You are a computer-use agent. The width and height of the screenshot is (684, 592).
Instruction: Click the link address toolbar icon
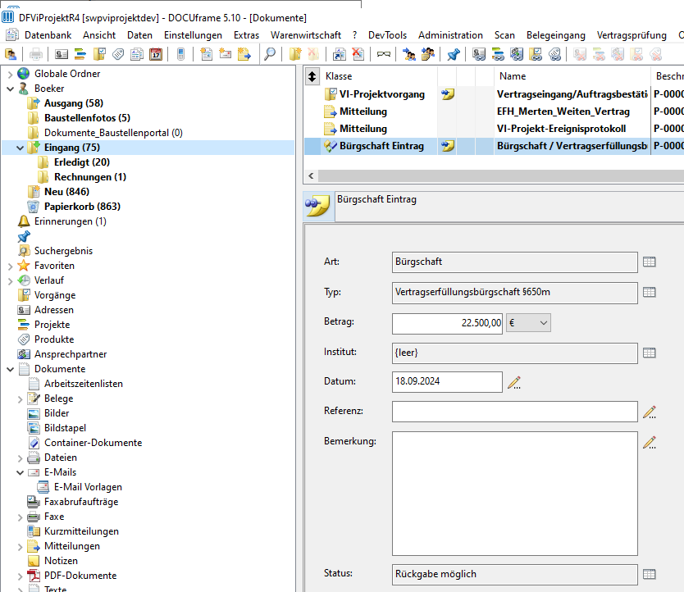pos(479,55)
